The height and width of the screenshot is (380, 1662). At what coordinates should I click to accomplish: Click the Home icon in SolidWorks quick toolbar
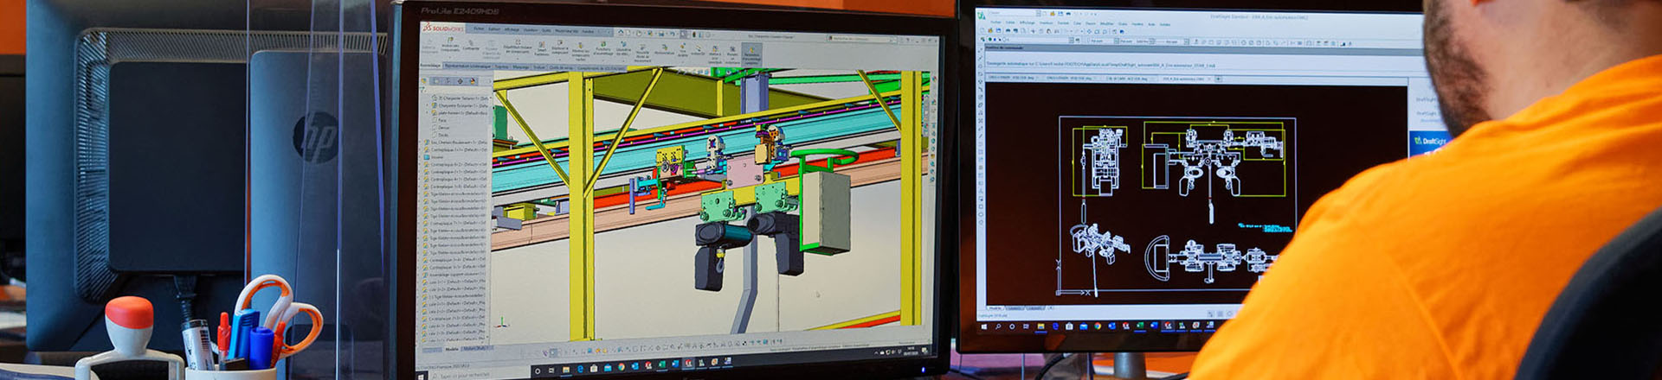621,33
